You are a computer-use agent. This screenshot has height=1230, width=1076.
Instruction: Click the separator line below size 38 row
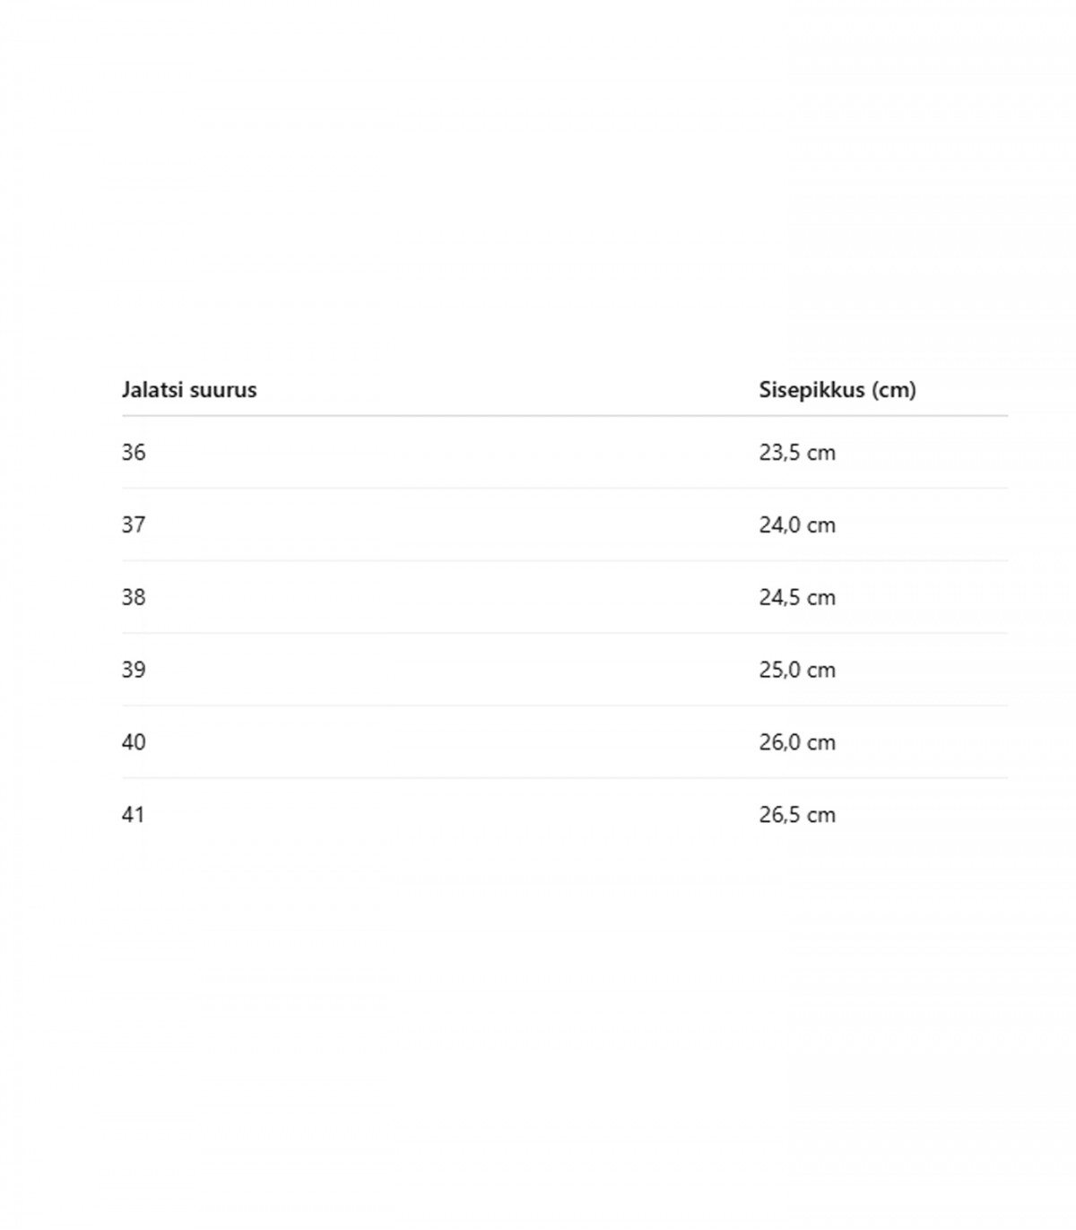(x=565, y=634)
